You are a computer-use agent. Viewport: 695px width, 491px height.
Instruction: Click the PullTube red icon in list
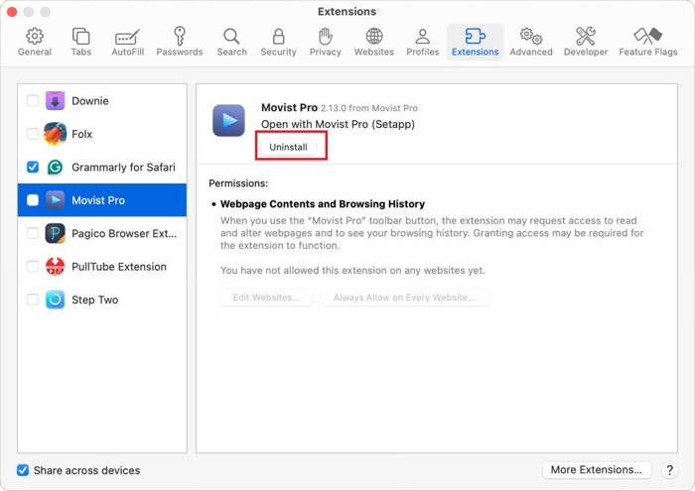[x=55, y=267]
